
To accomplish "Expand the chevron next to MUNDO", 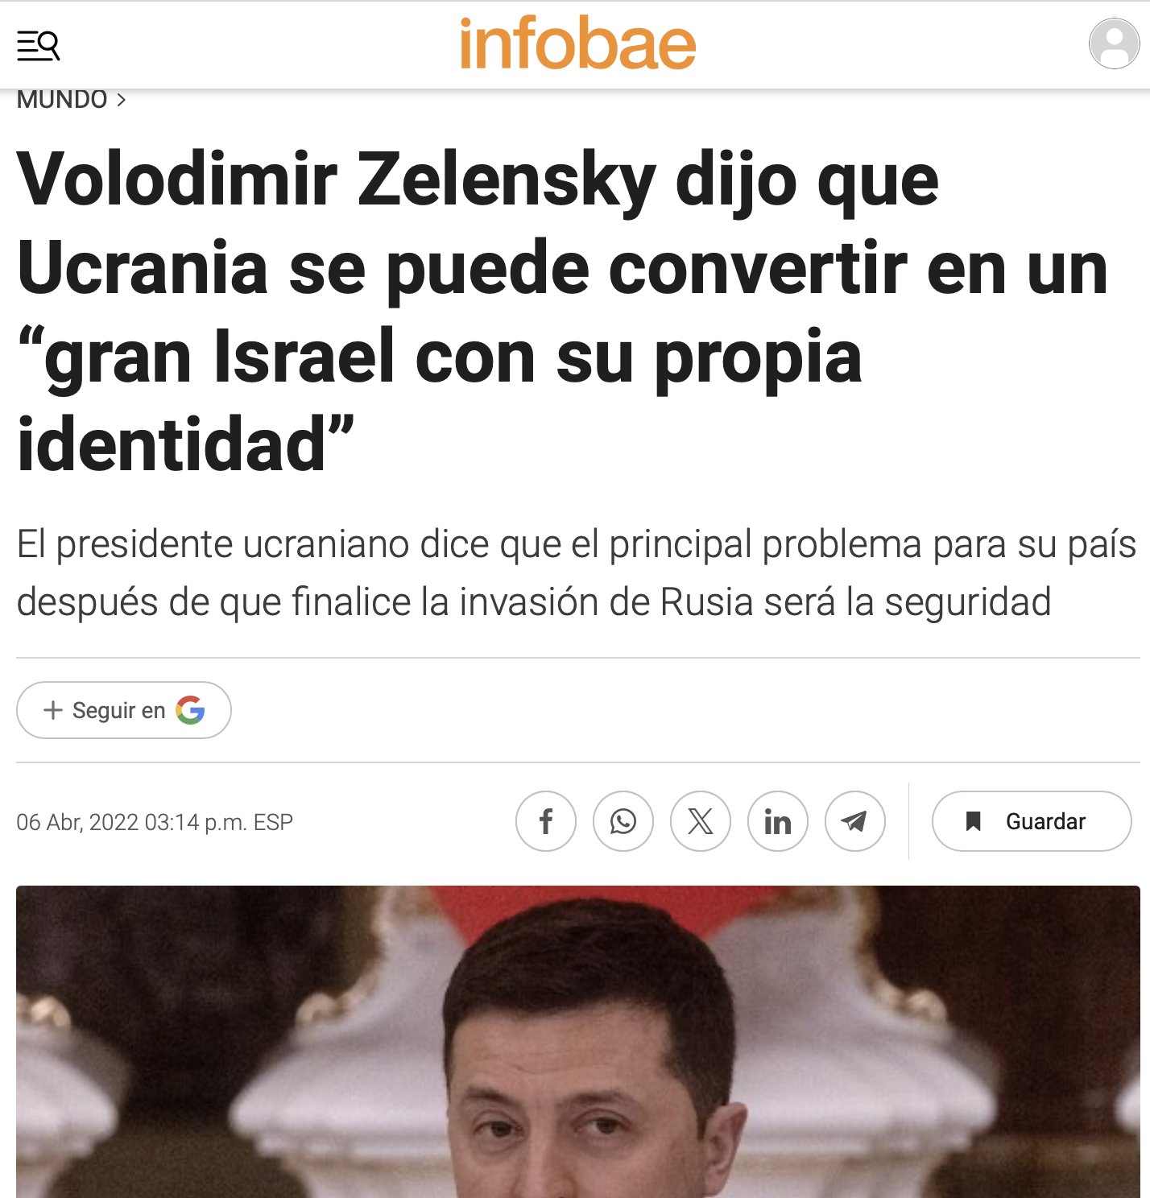I will point(122,100).
